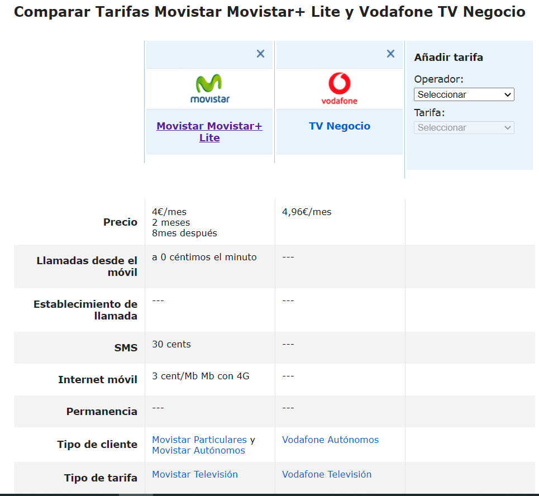
Task: Click 'a 0 céntimos el minuto' cell
Action: pos(204,257)
